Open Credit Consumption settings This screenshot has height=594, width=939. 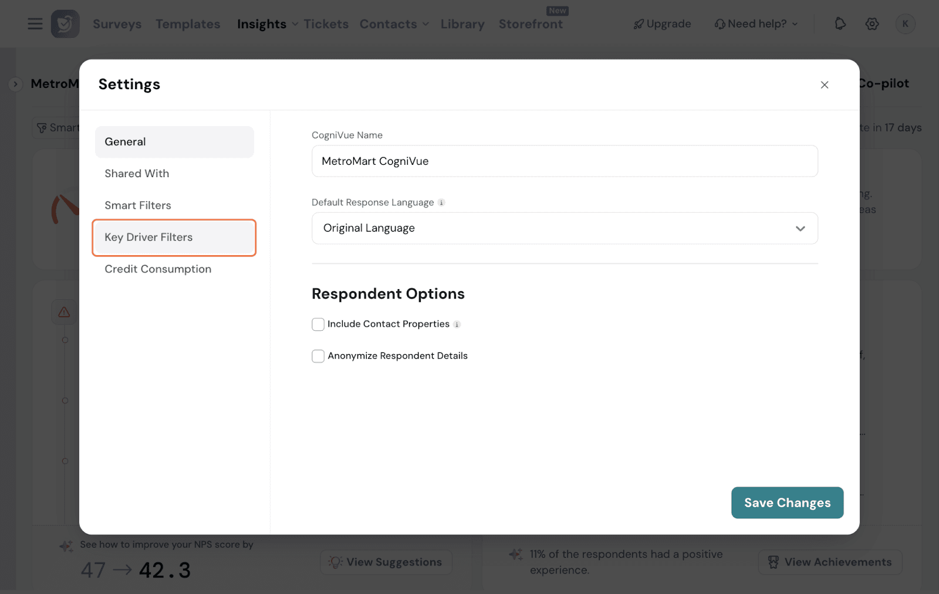tap(158, 269)
